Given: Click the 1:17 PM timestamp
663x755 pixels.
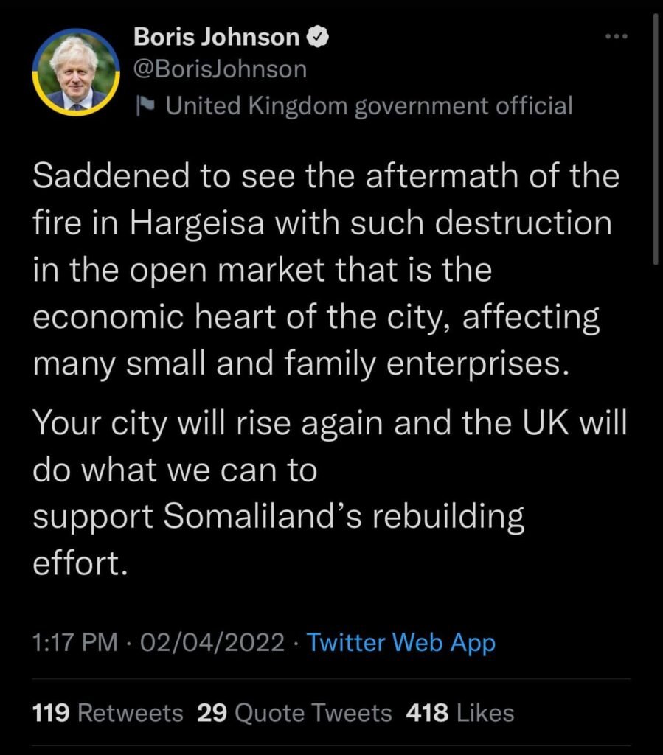Looking at the screenshot, I should 75,642.
